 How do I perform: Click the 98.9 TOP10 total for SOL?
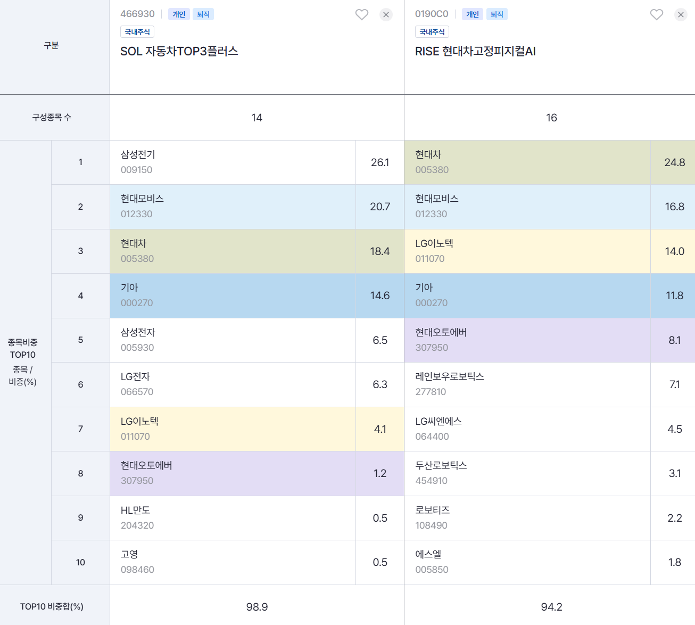(257, 607)
